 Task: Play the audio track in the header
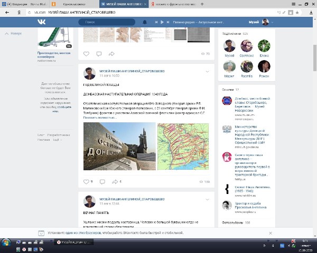pos(161,22)
